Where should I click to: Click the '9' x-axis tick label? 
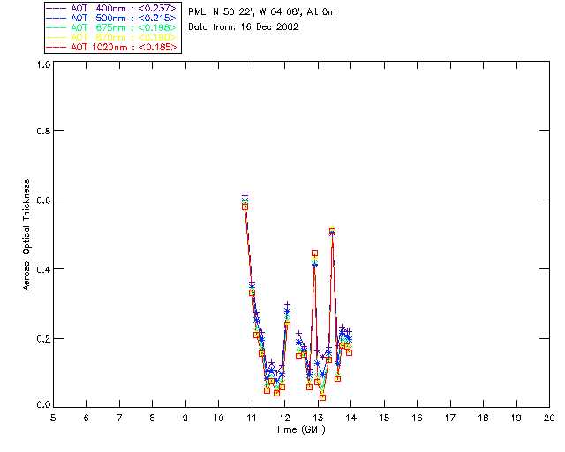(x=185, y=418)
